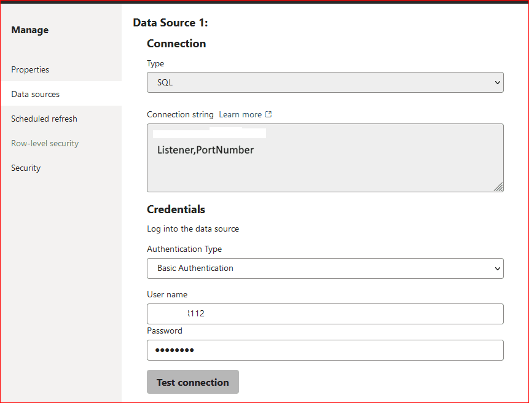Open Row-level security section
Image resolution: width=529 pixels, height=403 pixels.
(45, 143)
